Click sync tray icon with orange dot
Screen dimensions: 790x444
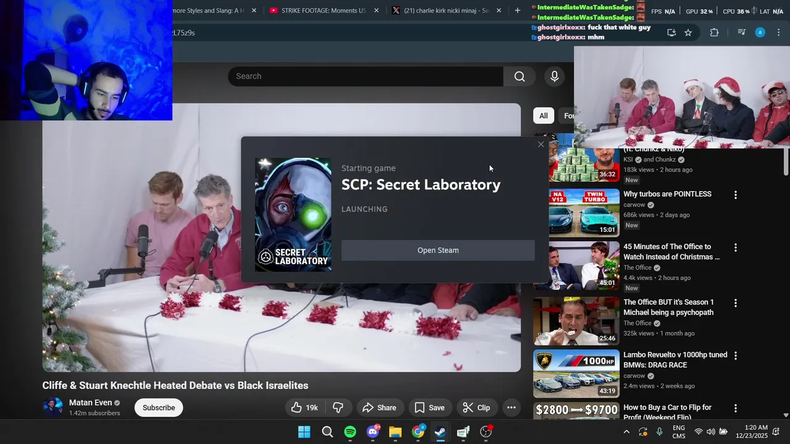[643, 432]
